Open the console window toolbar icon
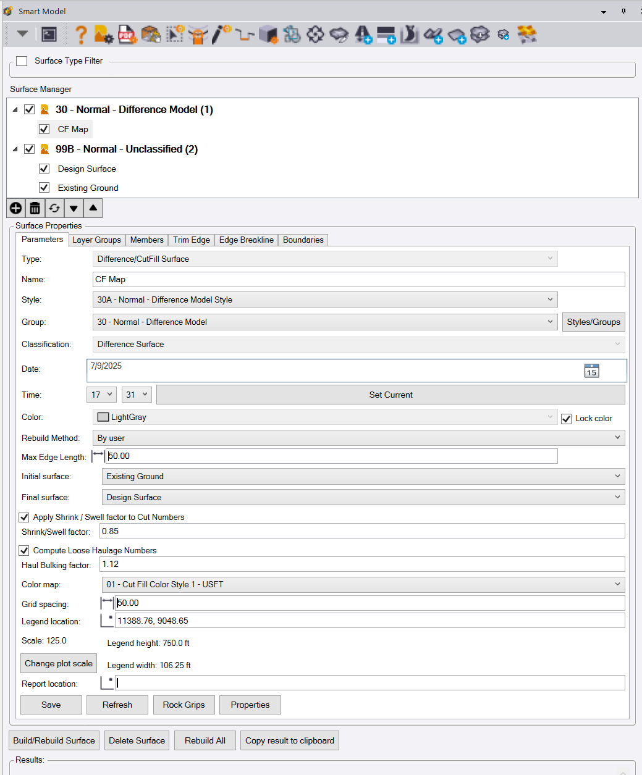The image size is (642, 775). pos(49,35)
